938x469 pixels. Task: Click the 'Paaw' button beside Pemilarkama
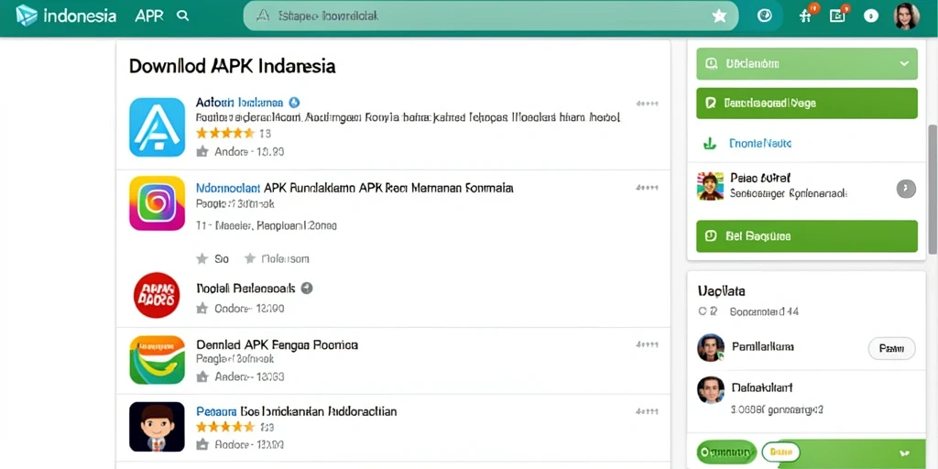click(891, 348)
